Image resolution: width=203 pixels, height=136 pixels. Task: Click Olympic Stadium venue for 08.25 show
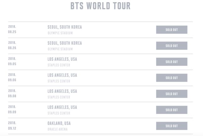[x=60, y=33]
